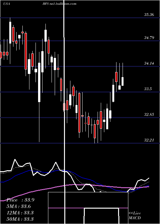
Task: Click the 50MA : 33.3 readout
Action: coord(20,219)
